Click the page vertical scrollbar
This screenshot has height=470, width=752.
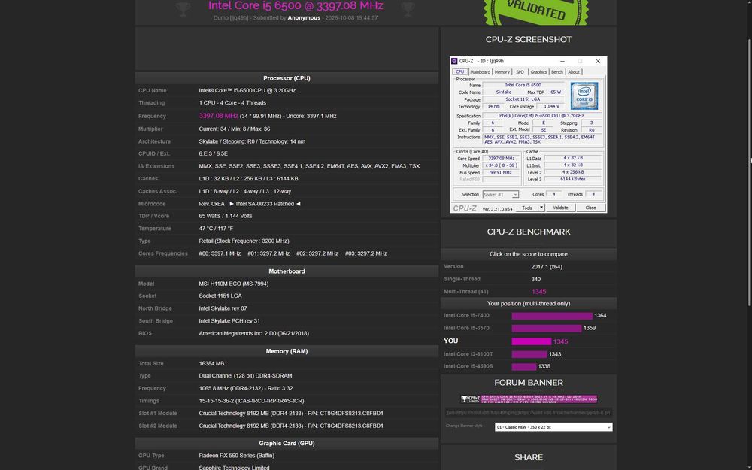(x=749, y=171)
